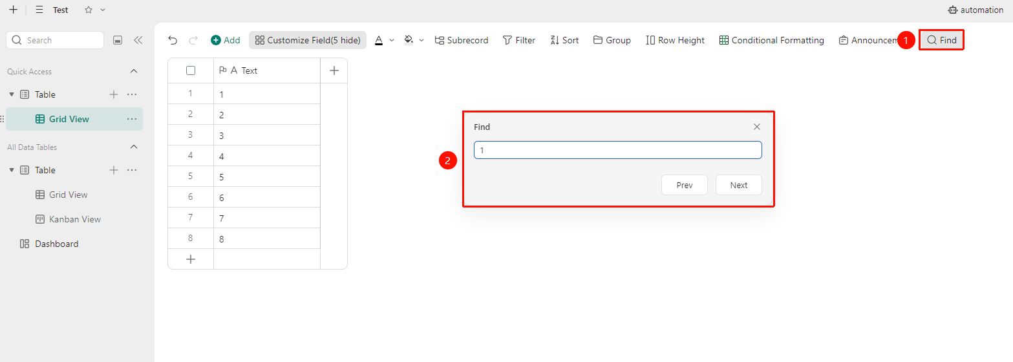Select the cell containing 4
This screenshot has width=1013, height=362.
(267, 156)
